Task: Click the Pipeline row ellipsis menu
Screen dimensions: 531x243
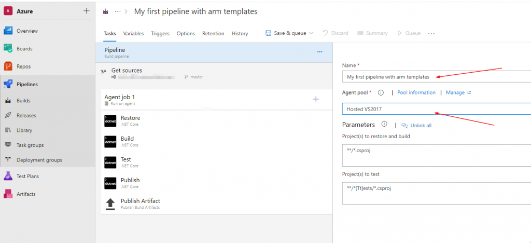Action: [x=319, y=52]
